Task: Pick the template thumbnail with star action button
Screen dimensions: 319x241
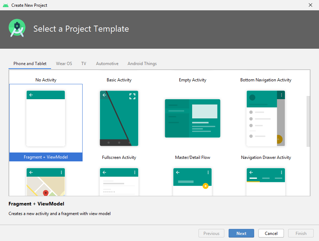Action: (x=192, y=182)
